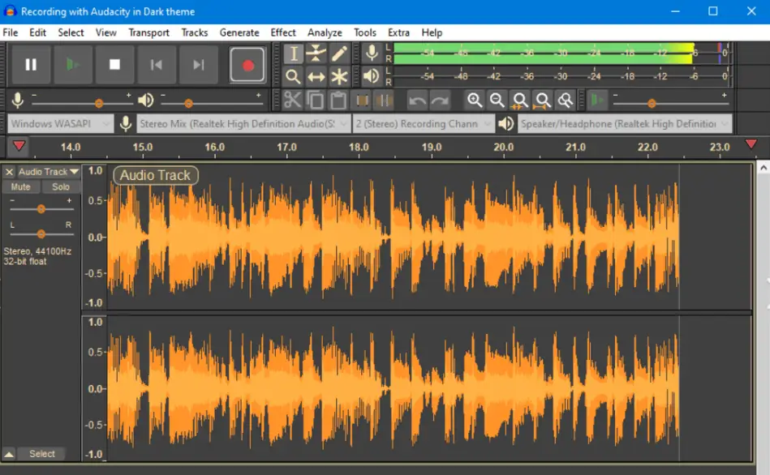Click Trim audio outside selection
The image size is (770, 475).
[363, 100]
